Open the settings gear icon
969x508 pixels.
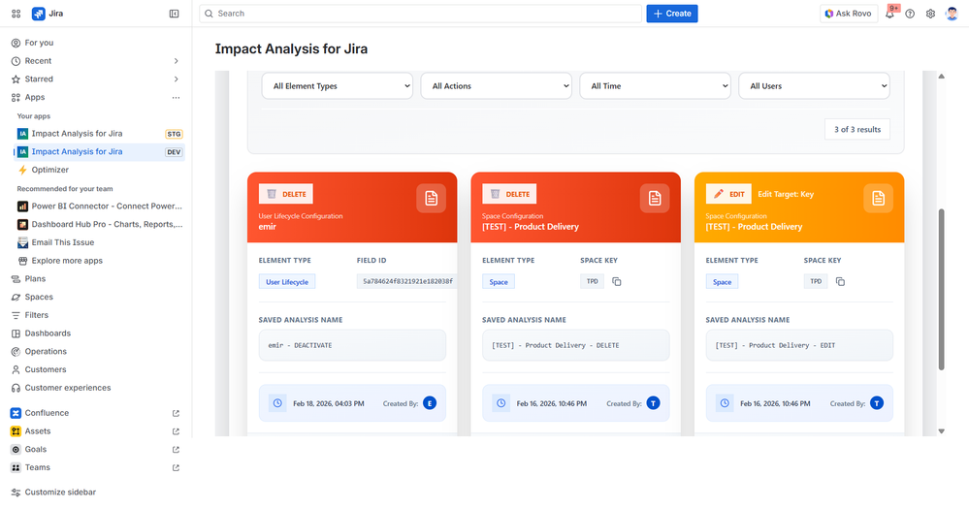(x=930, y=14)
